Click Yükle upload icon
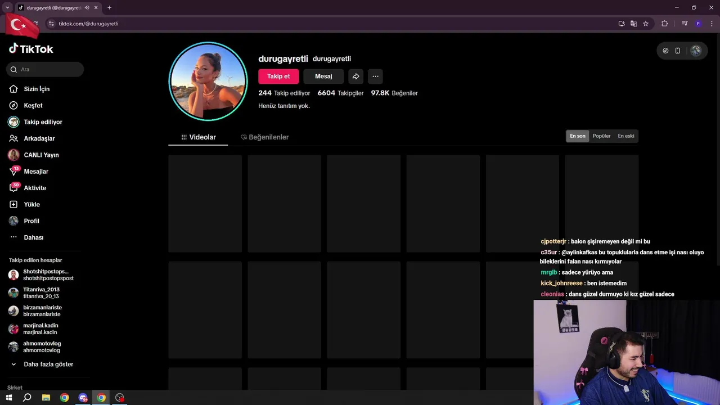This screenshot has height=405, width=720. (13, 204)
